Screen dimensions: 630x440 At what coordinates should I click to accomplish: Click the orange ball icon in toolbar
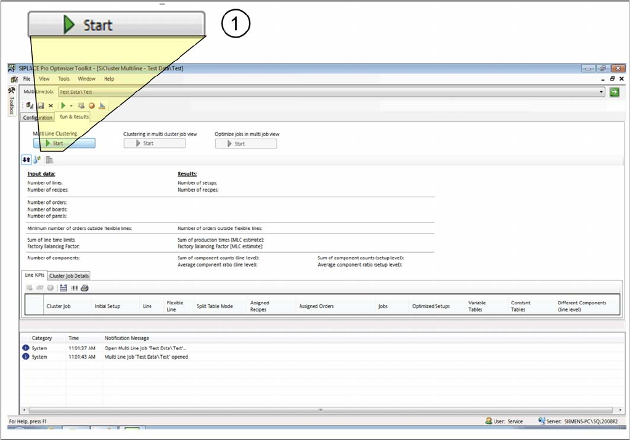pyautogui.click(x=92, y=105)
